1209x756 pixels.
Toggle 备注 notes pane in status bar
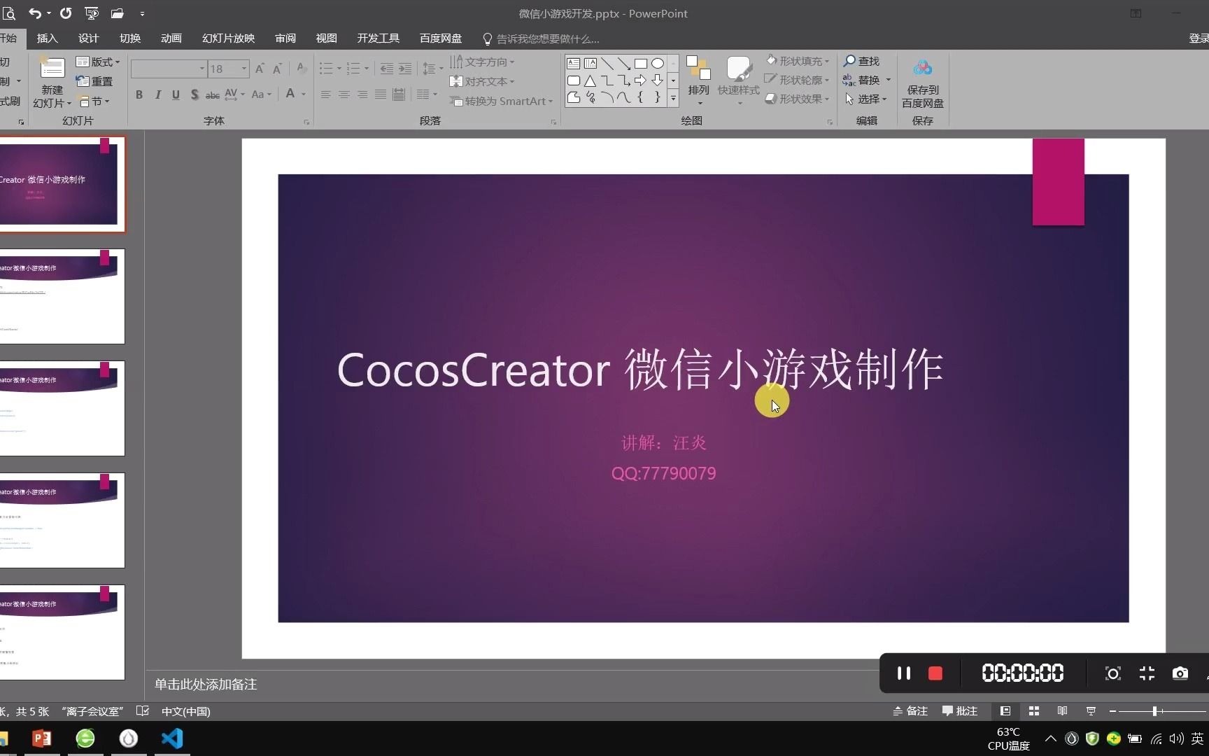(x=910, y=711)
